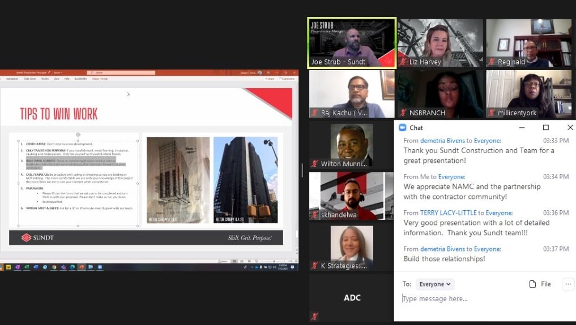Click 'Build those relationships!' chat message
The height and width of the screenshot is (325, 576).
coord(444,259)
